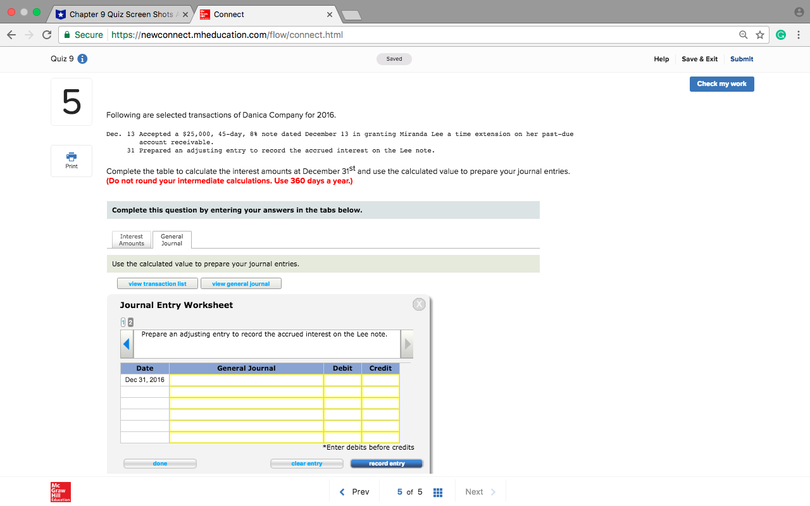Select worksheet page 2 indicator

pos(130,322)
